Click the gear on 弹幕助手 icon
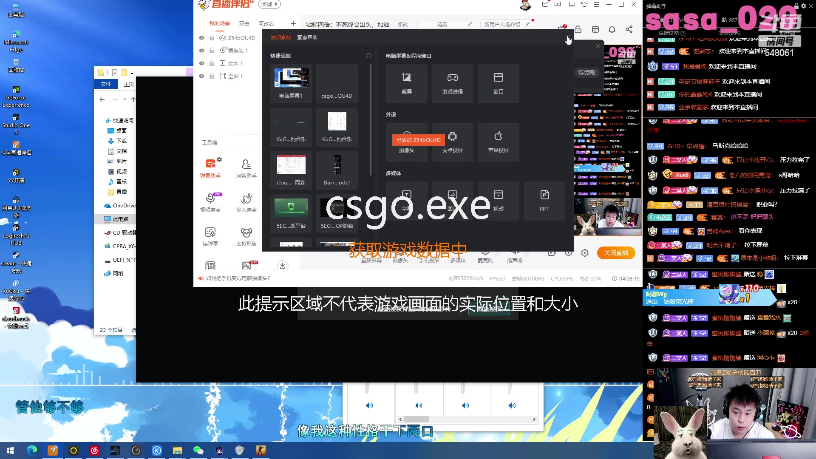 (x=219, y=159)
